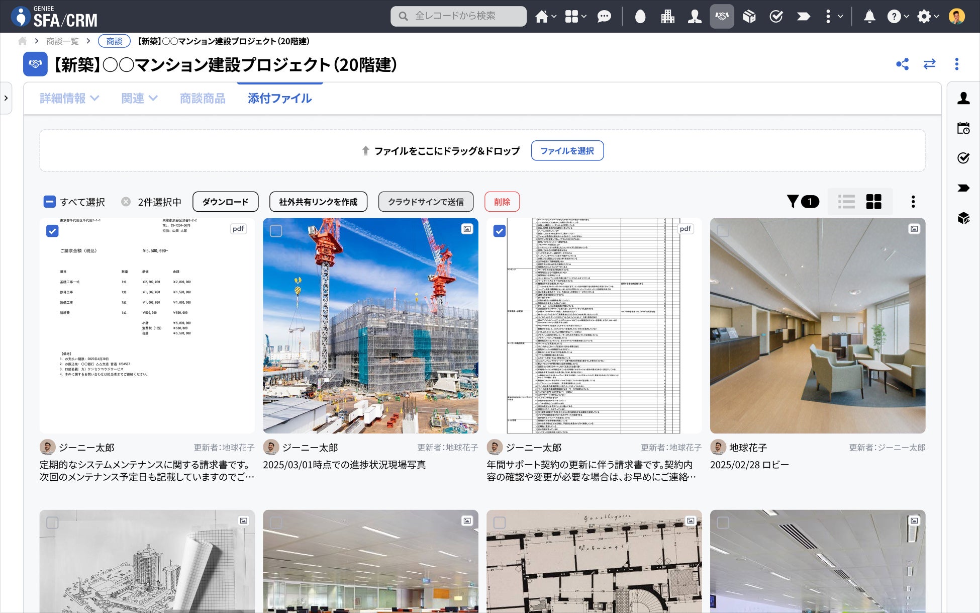Click the calendar clock icon in right sidebar
Viewport: 980px width, 613px height.
click(x=963, y=128)
